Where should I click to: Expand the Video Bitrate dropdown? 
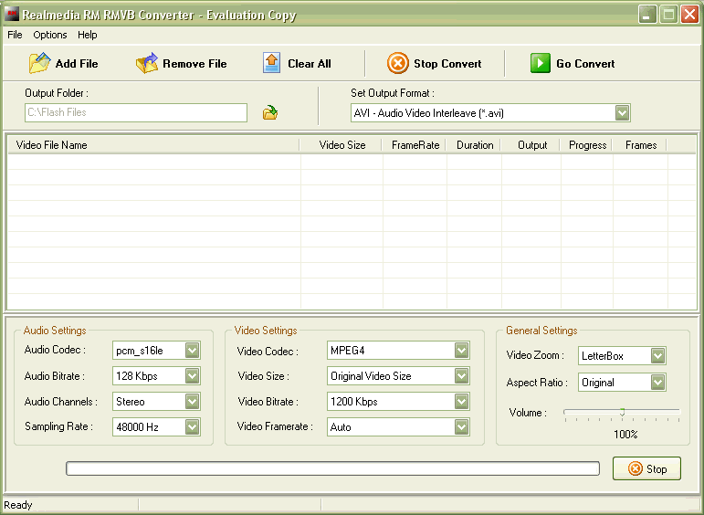(x=461, y=402)
